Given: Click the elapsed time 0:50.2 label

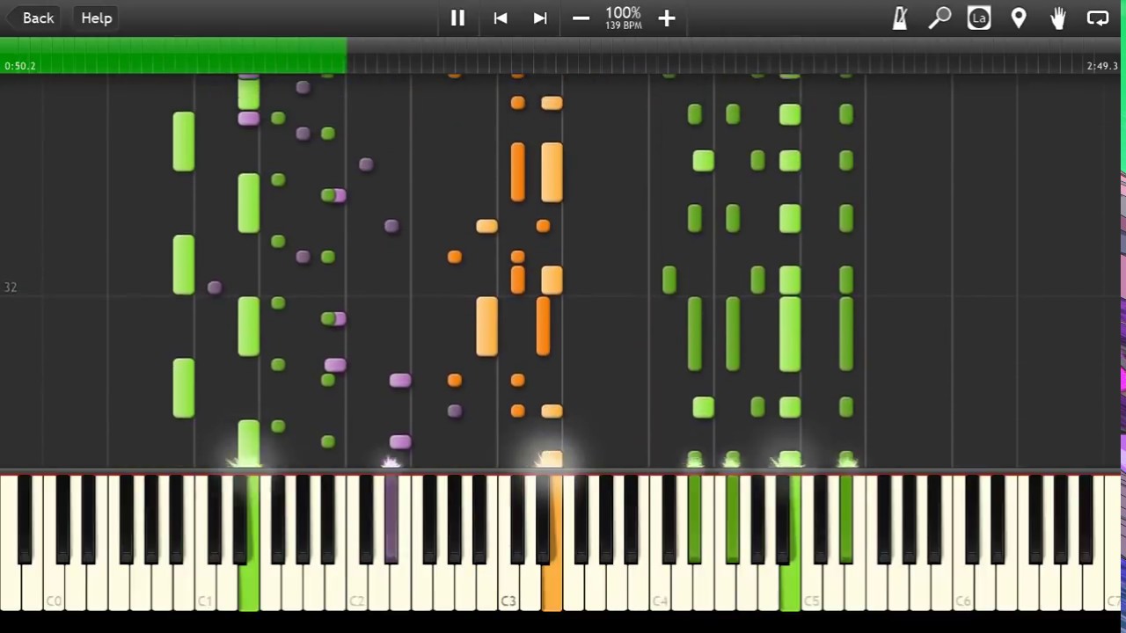Looking at the screenshot, I should pos(20,66).
